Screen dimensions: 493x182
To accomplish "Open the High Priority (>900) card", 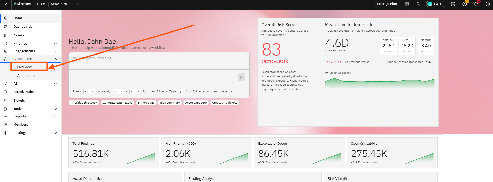I will click(207, 153).
